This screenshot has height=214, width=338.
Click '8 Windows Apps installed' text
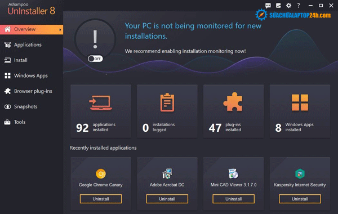pos(294,127)
